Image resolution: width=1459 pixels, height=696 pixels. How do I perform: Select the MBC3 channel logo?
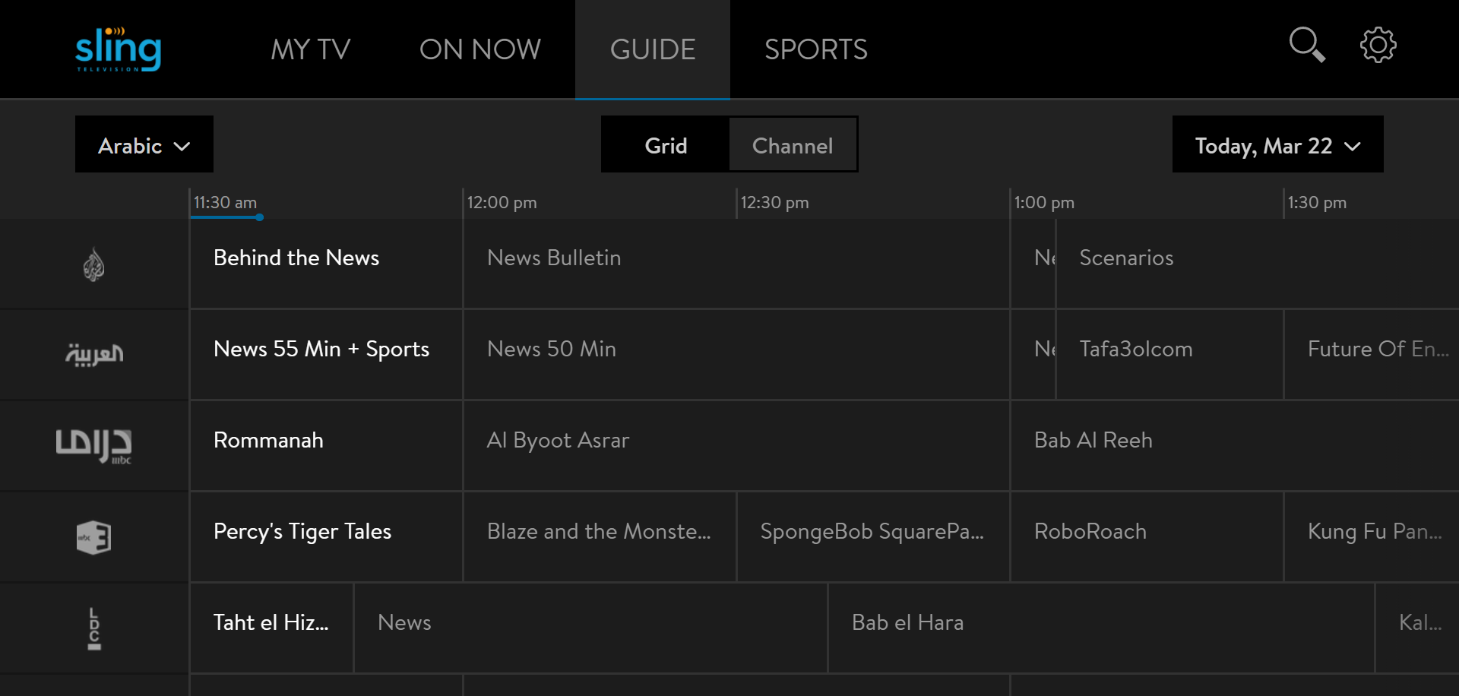94,537
